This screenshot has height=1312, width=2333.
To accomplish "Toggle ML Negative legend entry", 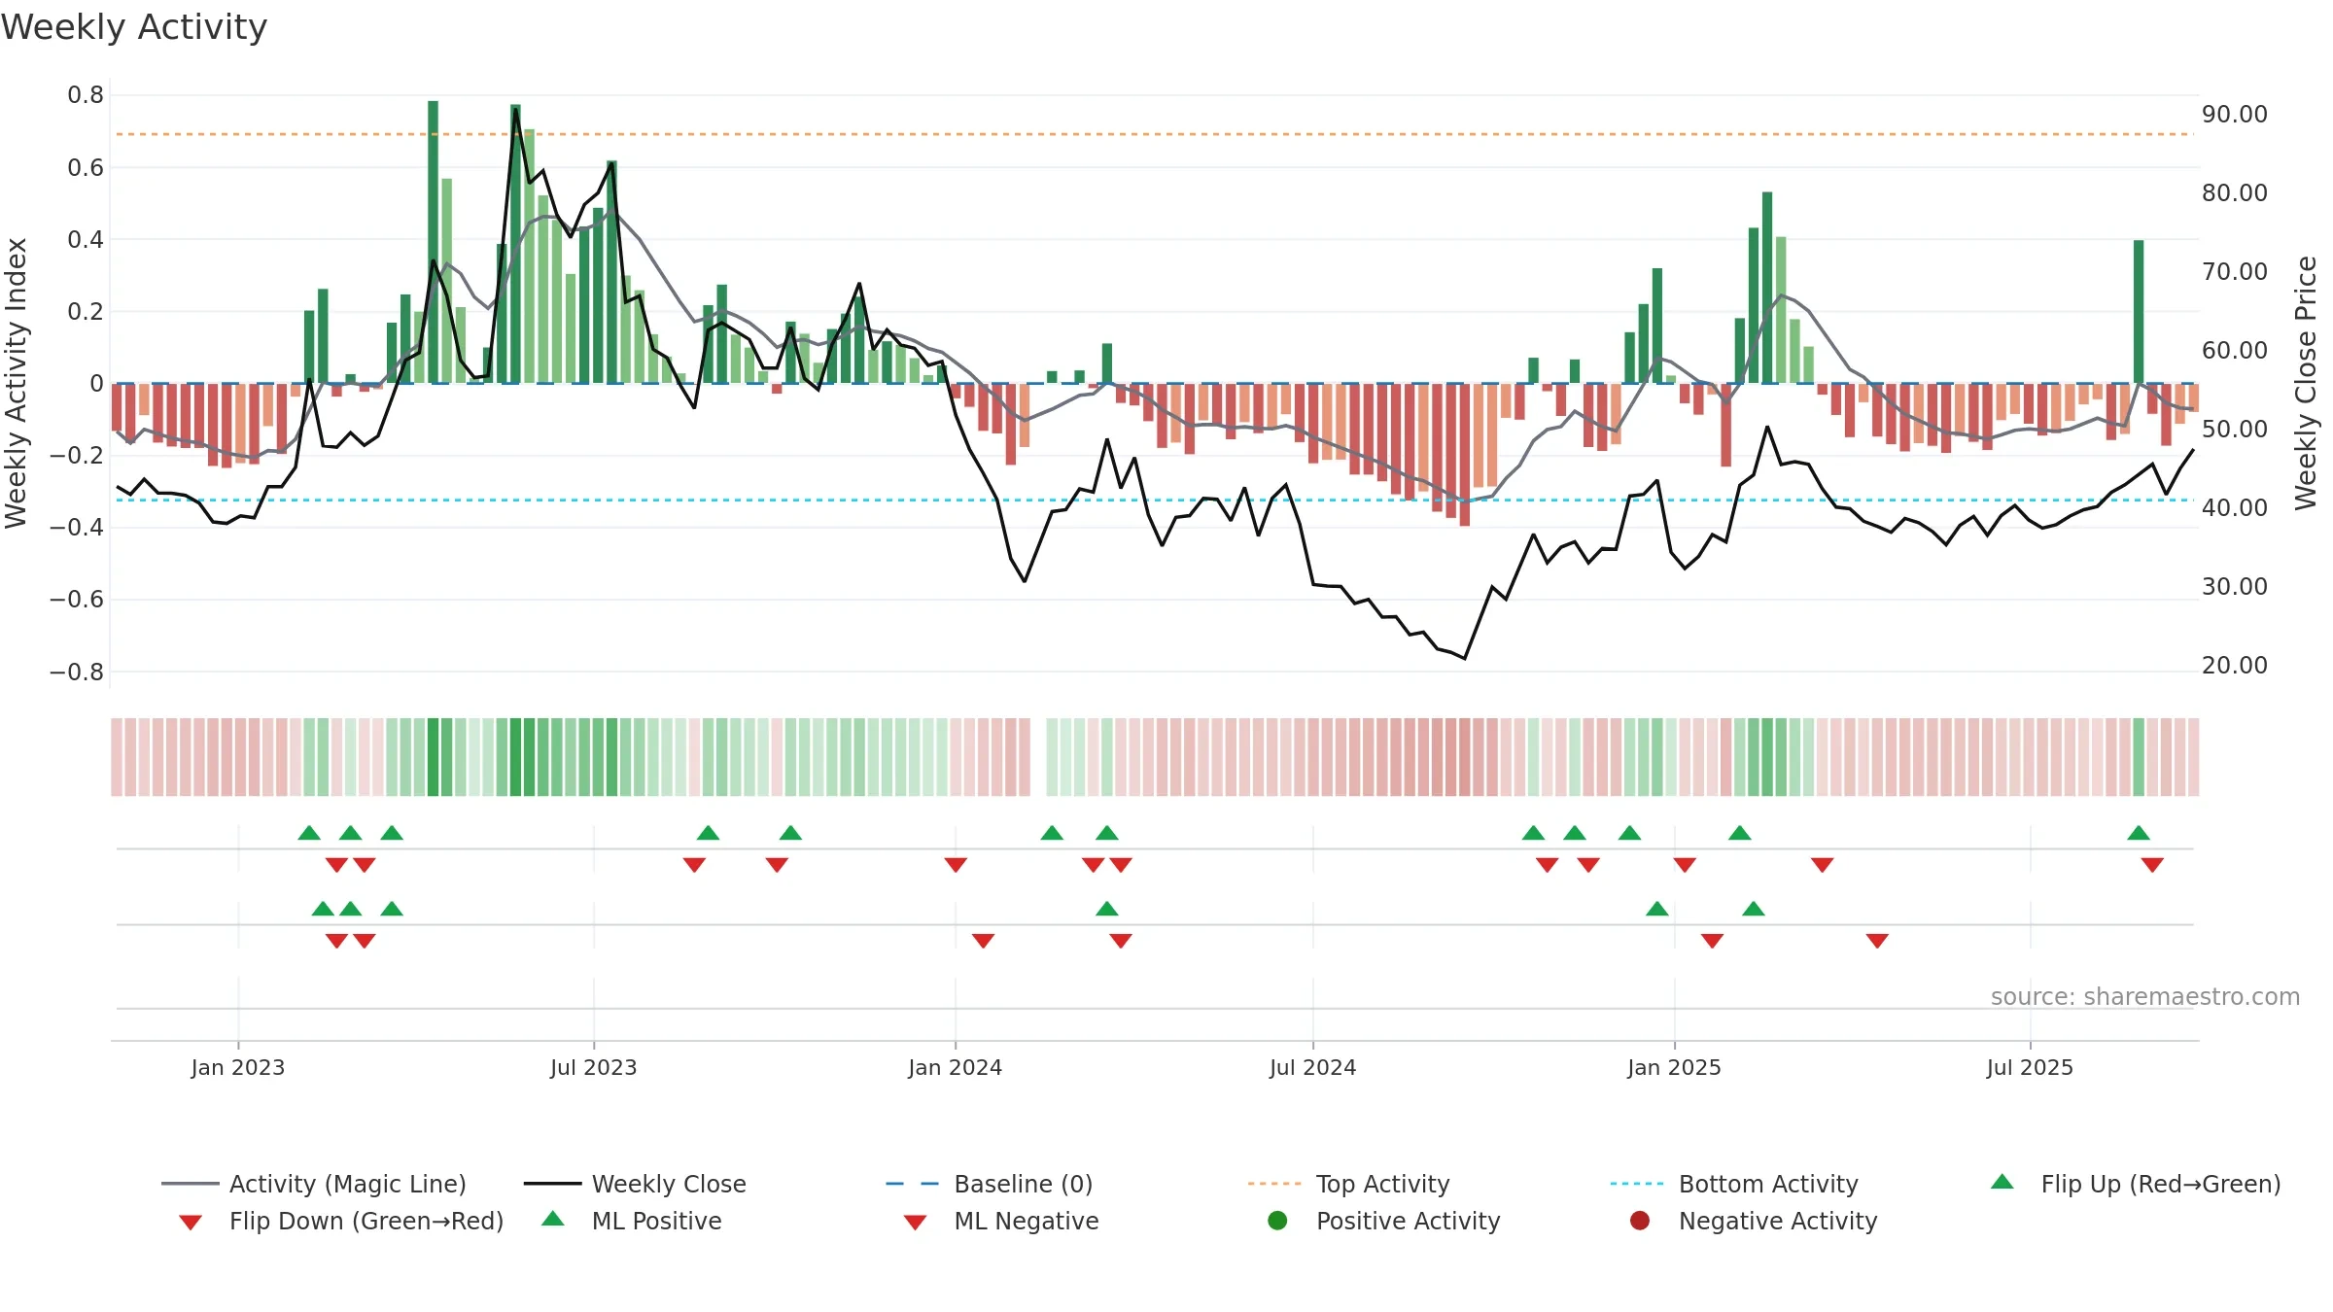I will pyautogui.click(x=1001, y=1221).
